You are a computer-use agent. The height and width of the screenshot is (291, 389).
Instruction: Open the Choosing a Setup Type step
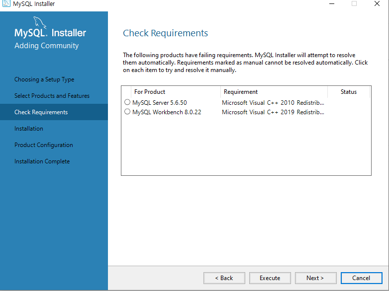click(x=44, y=79)
